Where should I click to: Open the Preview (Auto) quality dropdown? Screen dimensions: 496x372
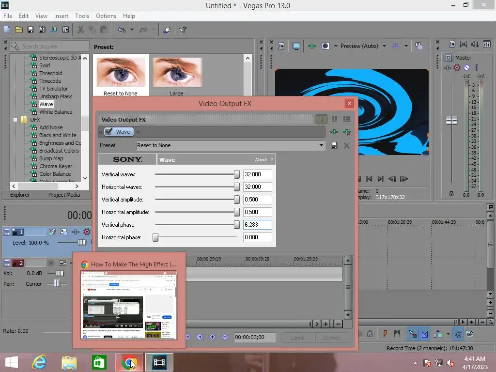[x=384, y=46]
